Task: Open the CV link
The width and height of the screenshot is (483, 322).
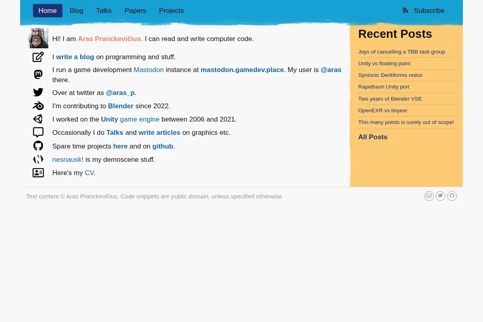Action: (x=89, y=173)
